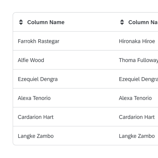Select Thoma Fulloway cell

(x=139, y=60)
